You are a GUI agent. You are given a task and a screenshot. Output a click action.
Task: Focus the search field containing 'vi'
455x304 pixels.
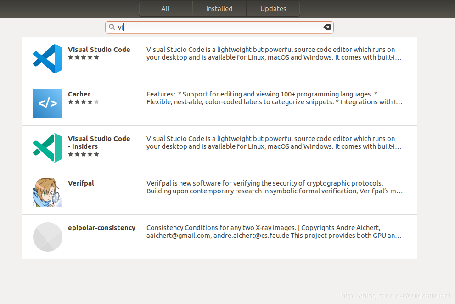click(x=219, y=27)
